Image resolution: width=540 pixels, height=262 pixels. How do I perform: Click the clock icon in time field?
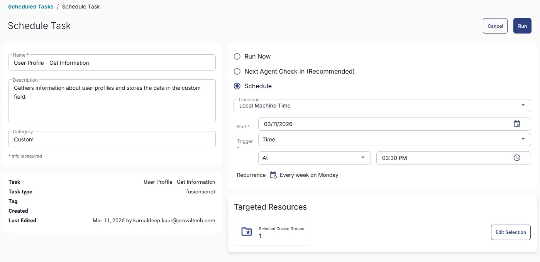pos(517,158)
